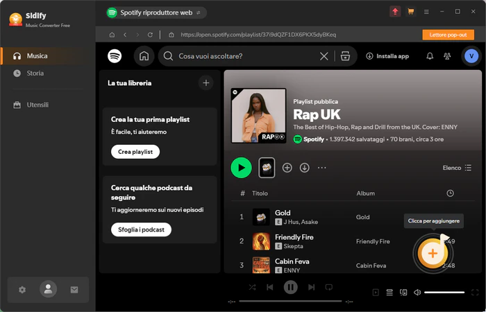The width and height of the screenshot is (486, 312).
Task: Click the download playlist arrow icon
Action: pos(304,168)
